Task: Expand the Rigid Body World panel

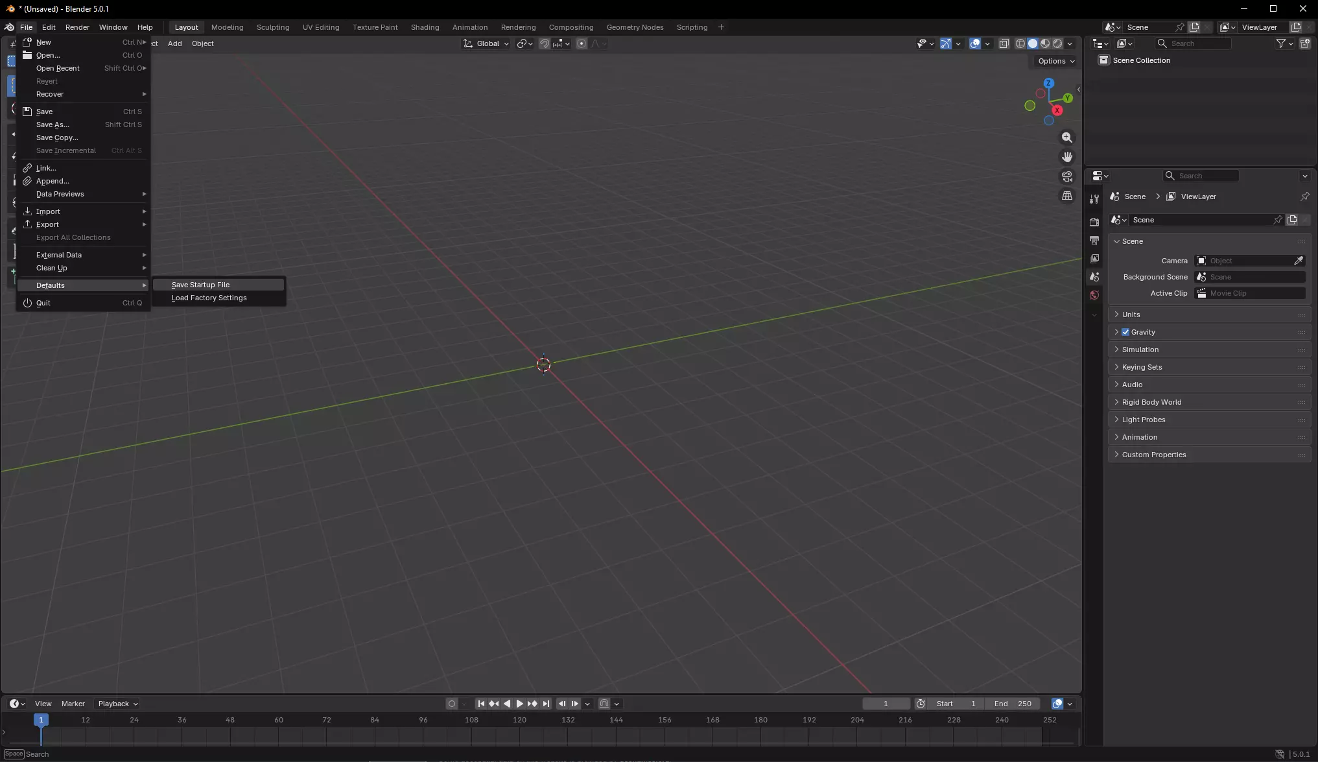Action: 1151,402
